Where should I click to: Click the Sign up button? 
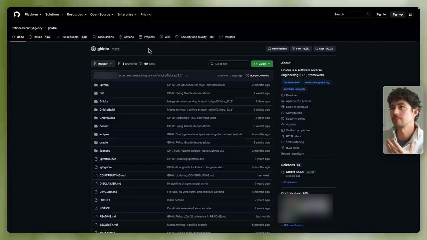coord(397,14)
